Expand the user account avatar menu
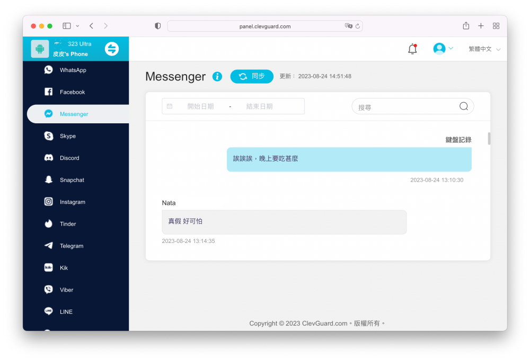Image resolution: width=530 pixels, height=361 pixels. click(443, 49)
